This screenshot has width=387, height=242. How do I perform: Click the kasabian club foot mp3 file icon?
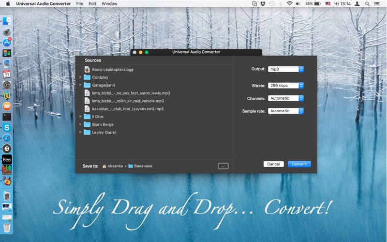click(x=87, y=109)
